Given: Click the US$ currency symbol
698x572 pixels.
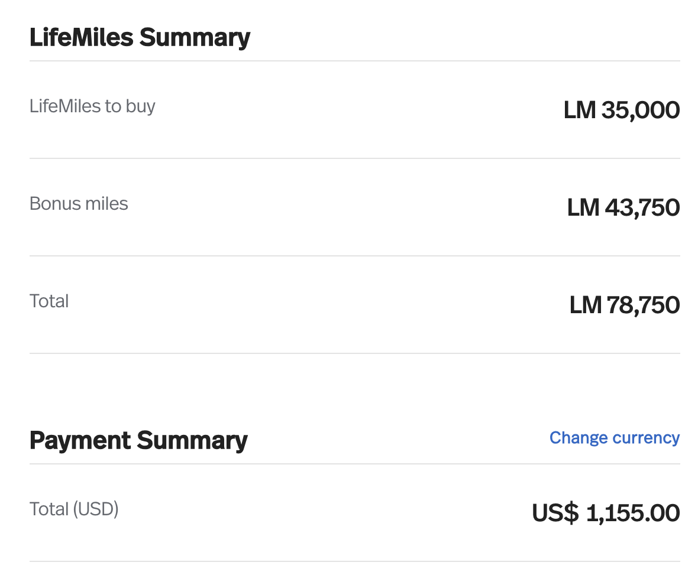Looking at the screenshot, I should point(555,513).
